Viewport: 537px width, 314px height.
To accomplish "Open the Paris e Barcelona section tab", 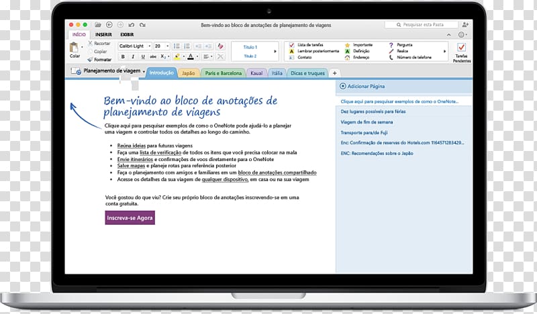I will tap(224, 73).
